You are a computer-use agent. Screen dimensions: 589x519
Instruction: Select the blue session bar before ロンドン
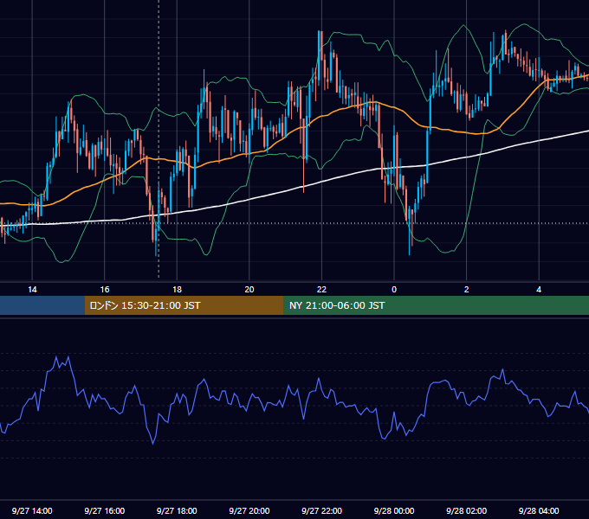click(42, 305)
